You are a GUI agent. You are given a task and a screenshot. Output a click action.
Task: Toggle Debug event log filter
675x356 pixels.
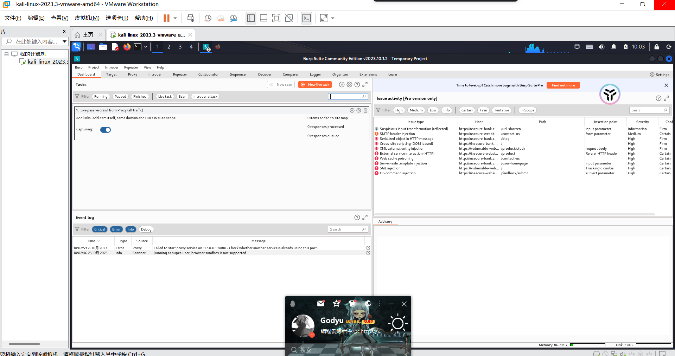[146, 229]
